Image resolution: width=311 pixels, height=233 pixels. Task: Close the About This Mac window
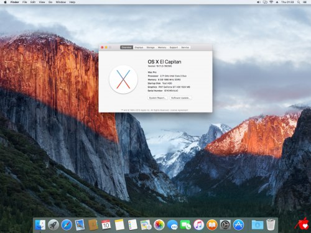[x=102, y=47]
